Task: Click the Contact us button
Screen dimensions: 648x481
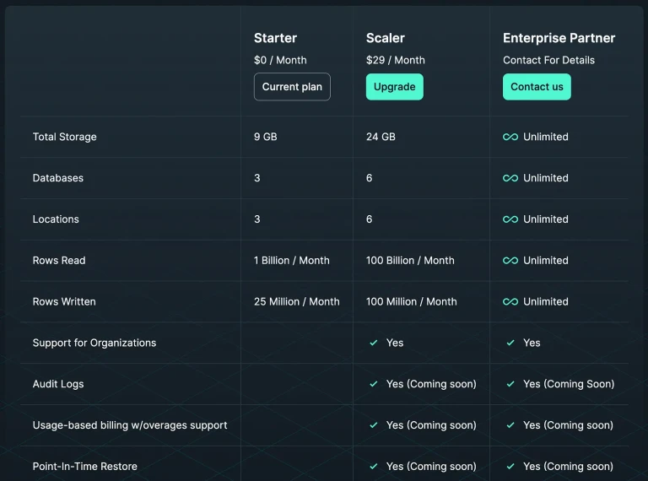Action: coord(537,87)
